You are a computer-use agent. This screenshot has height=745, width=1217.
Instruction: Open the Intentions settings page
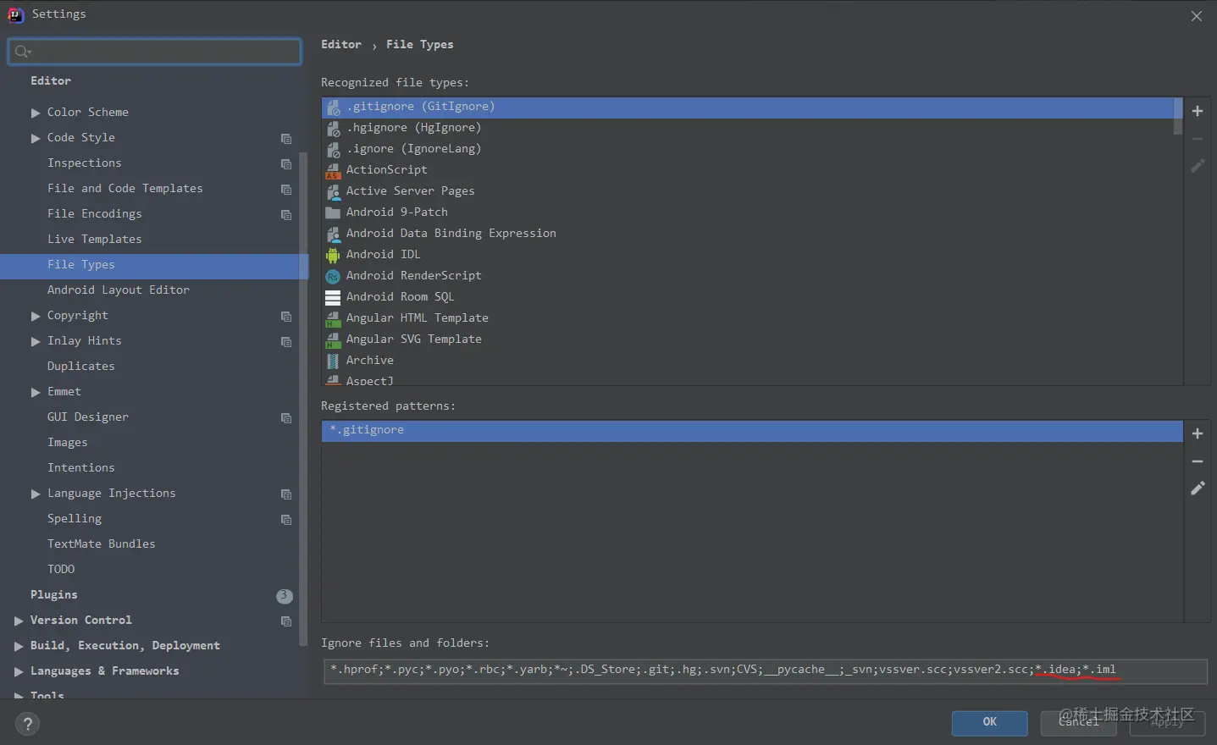[x=81, y=467]
